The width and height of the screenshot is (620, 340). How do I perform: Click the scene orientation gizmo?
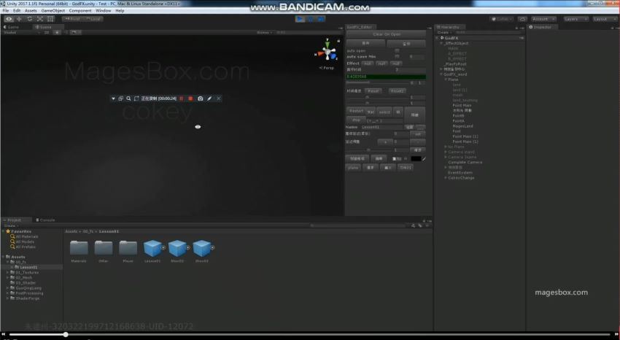[328, 51]
